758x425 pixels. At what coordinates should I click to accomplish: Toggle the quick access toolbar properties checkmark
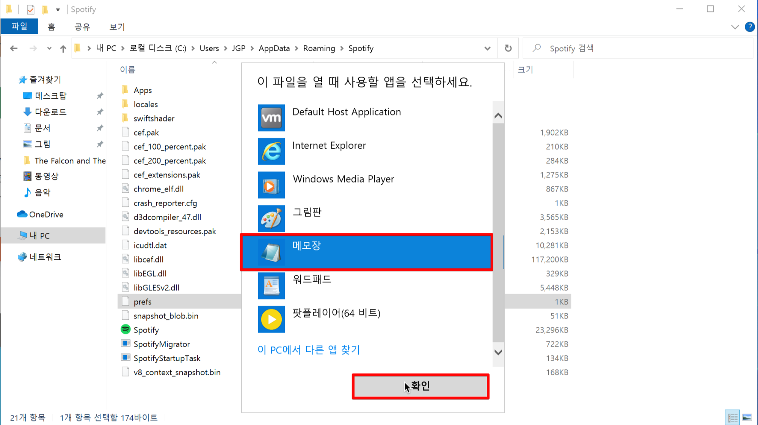point(31,9)
